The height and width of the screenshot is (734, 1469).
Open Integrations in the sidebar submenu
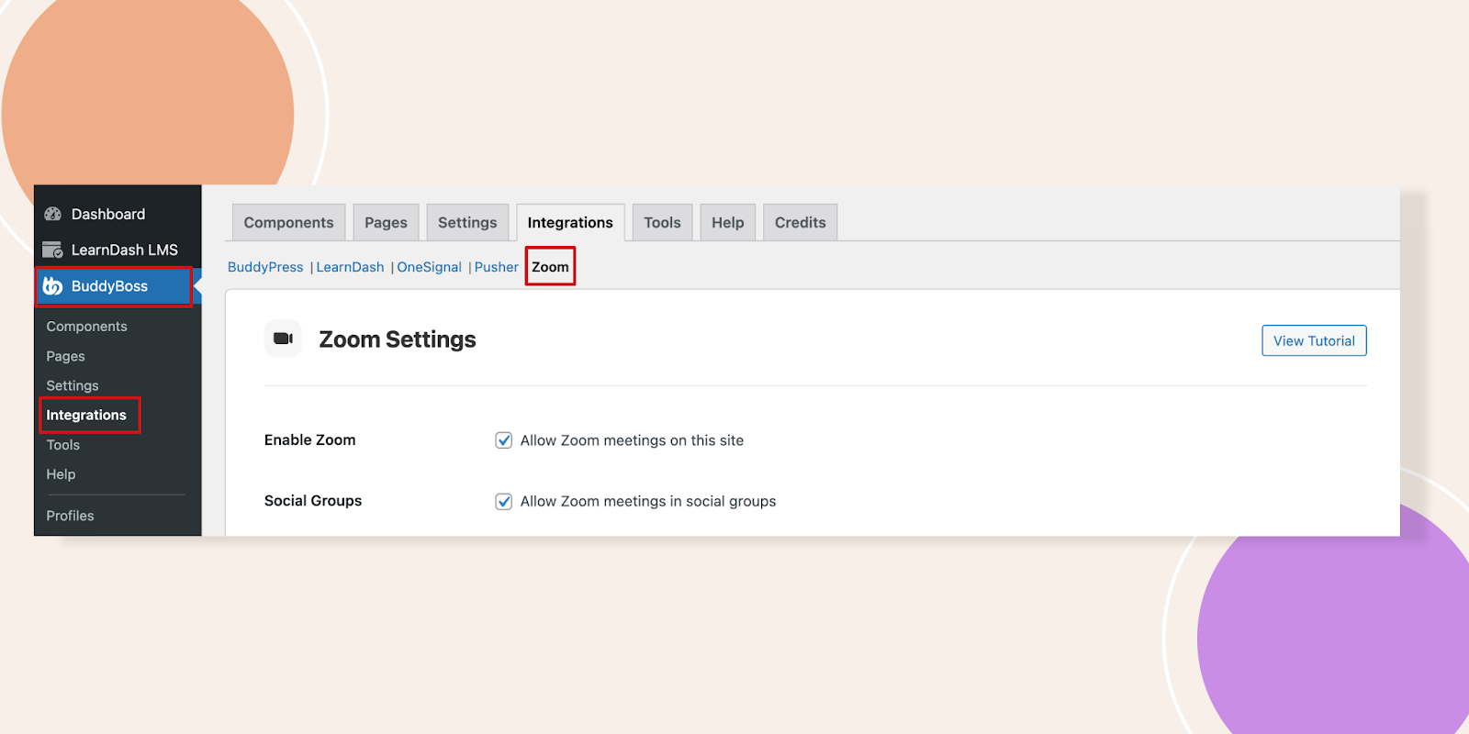click(x=86, y=415)
